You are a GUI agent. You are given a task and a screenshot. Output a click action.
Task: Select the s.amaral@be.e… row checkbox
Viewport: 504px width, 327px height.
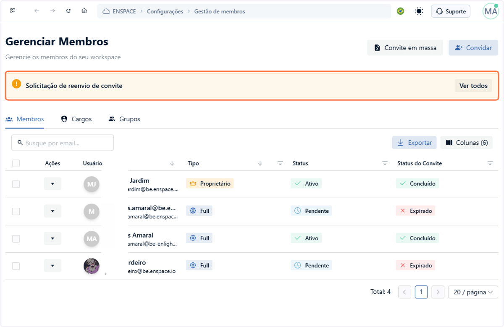(x=16, y=211)
